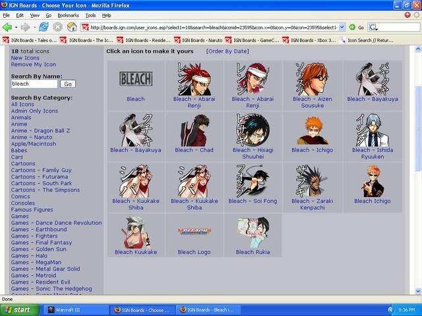Click the scrollbar up arrow

(418, 49)
